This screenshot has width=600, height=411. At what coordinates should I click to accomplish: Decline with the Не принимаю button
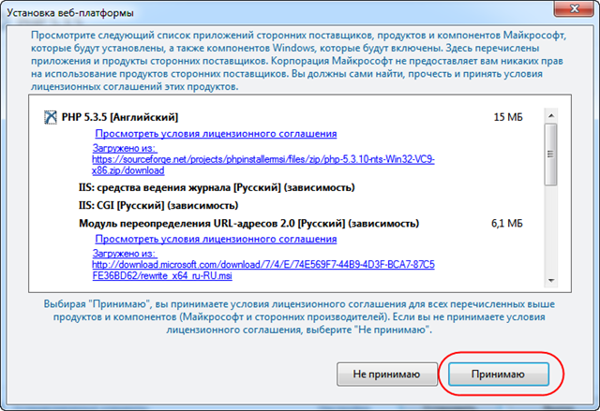click(x=387, y=374)
